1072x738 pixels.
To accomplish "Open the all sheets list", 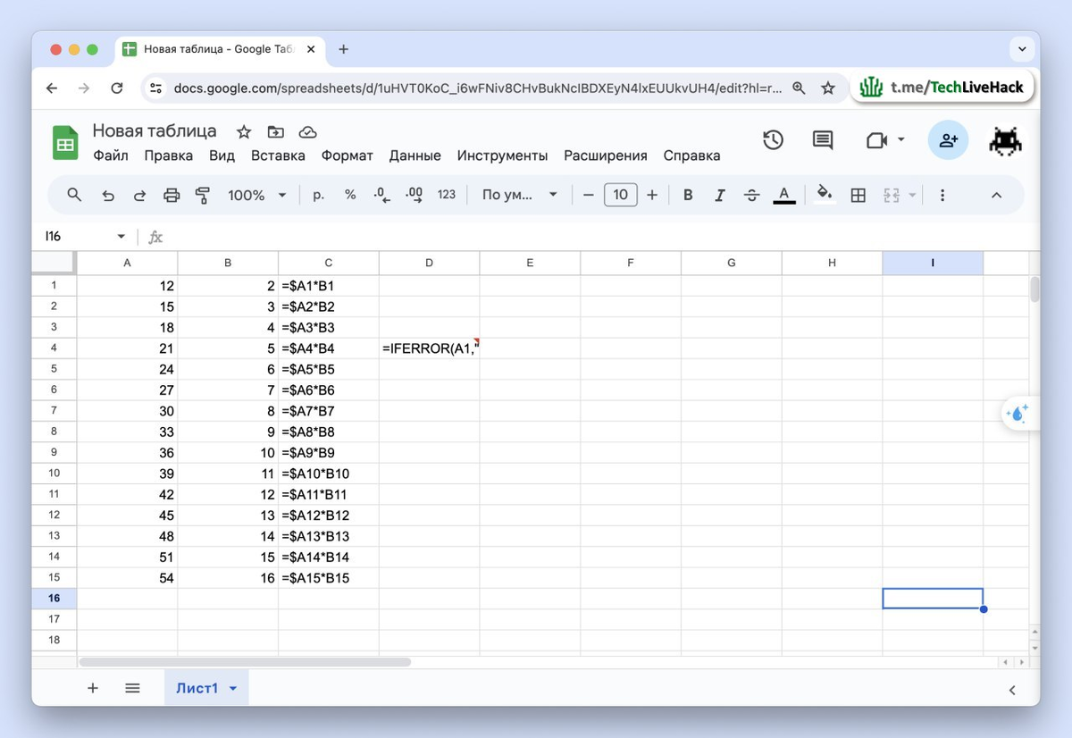I will (x=132, y=688).
